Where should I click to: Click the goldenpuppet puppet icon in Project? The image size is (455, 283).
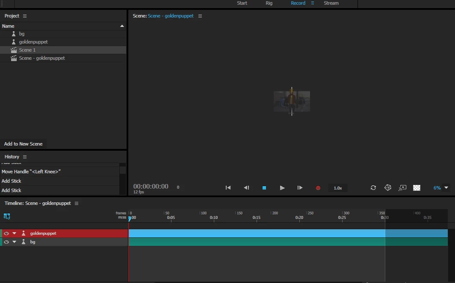[x=13, y=42]
